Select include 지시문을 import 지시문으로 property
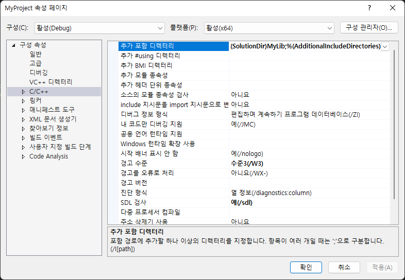Screen dimensions: 405x280 click(174, 105)
